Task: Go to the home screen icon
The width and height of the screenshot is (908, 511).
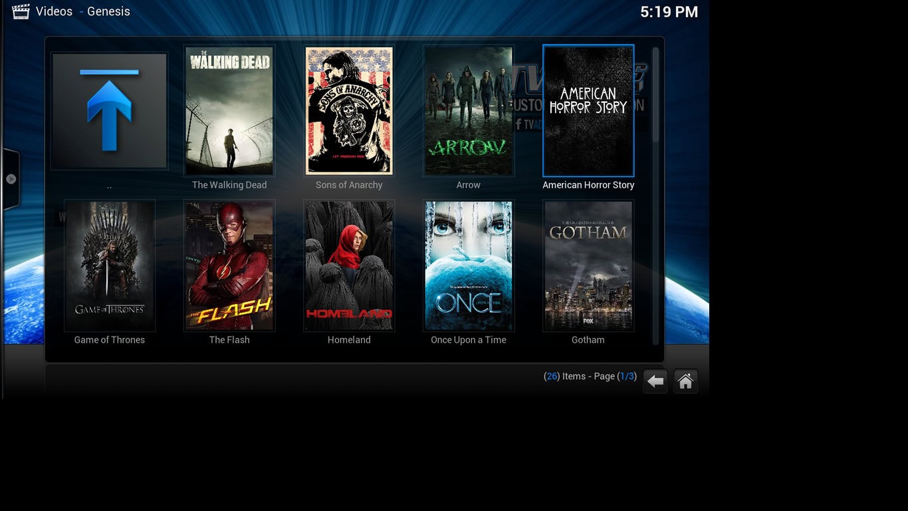Action: [x=685, y=381]
